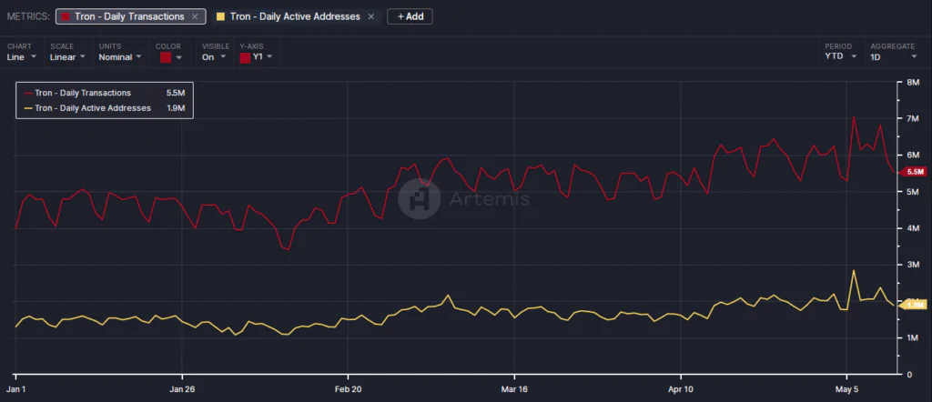Open the Color picker dropdown

pyautogui.click(x=169, y=57)
